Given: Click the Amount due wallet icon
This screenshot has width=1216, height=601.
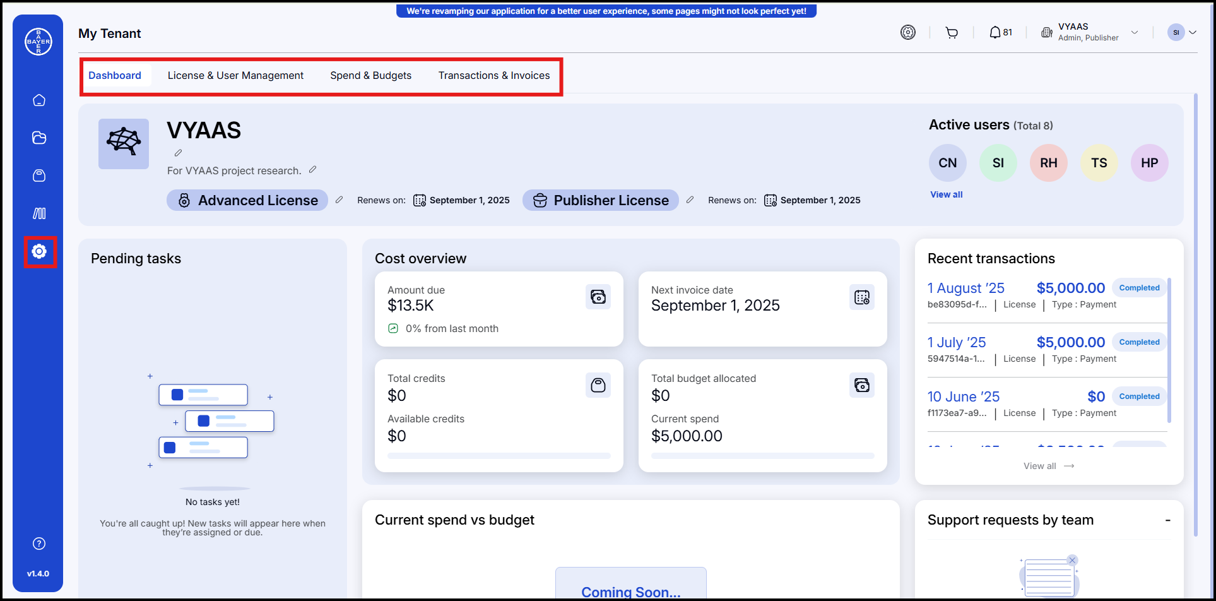Looking at the screenshot, I should 598,297.
